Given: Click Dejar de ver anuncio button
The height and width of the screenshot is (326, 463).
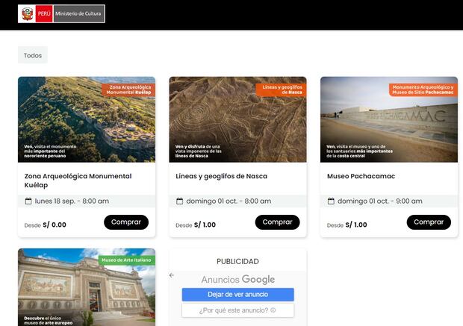Looking at the screenshot, I should click(x=237, y=295).
